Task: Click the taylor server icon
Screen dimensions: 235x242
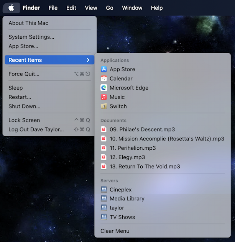Action: coord(104,208)
